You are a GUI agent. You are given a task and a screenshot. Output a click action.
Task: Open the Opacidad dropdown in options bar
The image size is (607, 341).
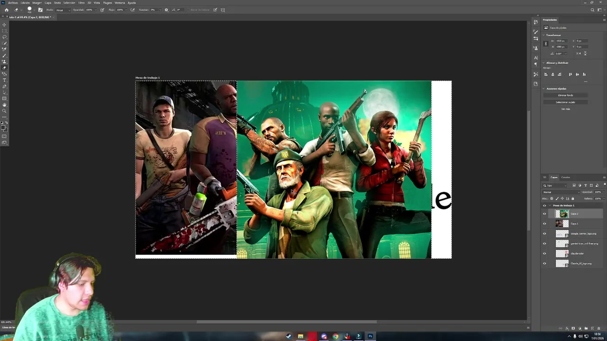point(96,10)
